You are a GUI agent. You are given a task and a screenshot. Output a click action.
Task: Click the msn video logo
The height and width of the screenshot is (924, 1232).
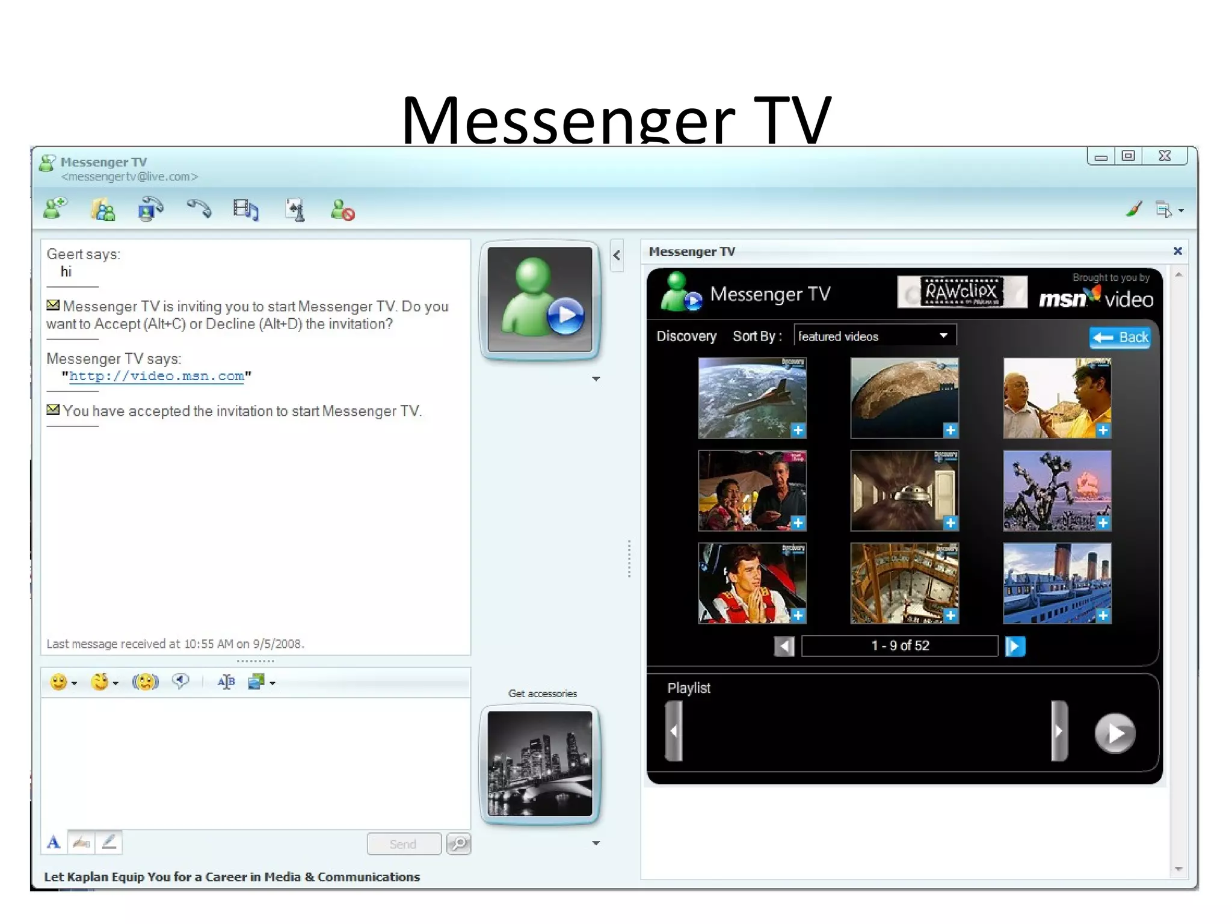[1096, 297]
